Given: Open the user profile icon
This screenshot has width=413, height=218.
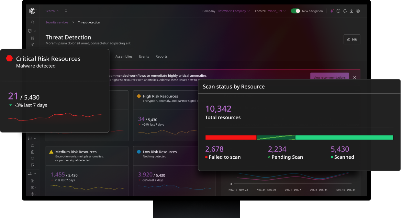Looking at the screenshot, I should tap(358, 11).
